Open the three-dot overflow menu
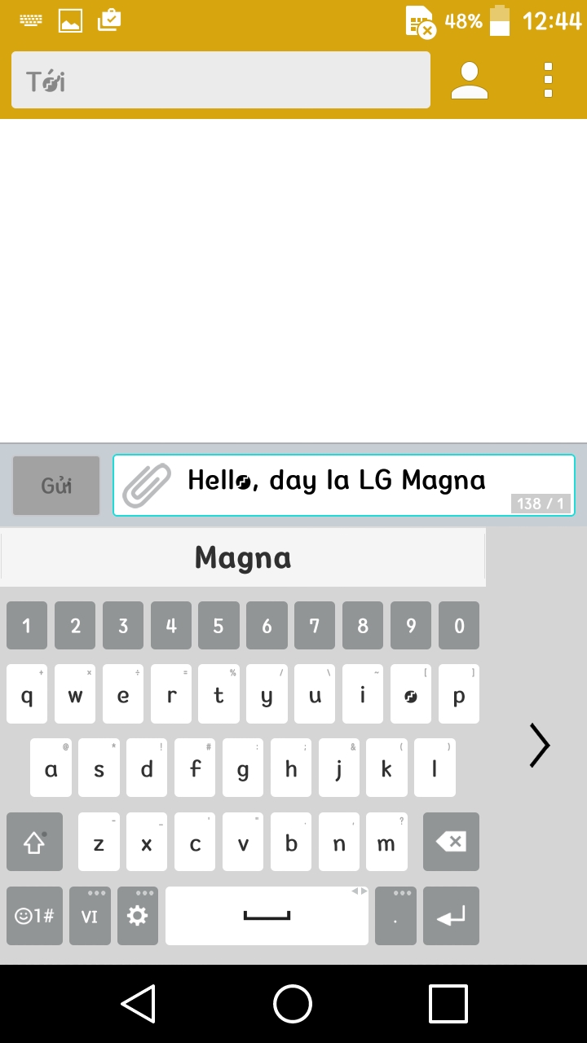 click(547, 79)
